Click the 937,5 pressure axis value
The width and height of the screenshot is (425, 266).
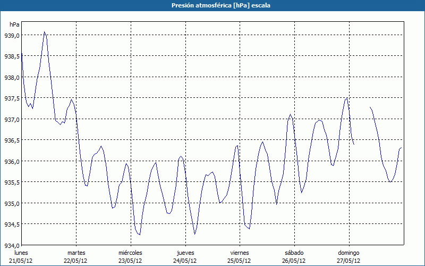[12, 98]
